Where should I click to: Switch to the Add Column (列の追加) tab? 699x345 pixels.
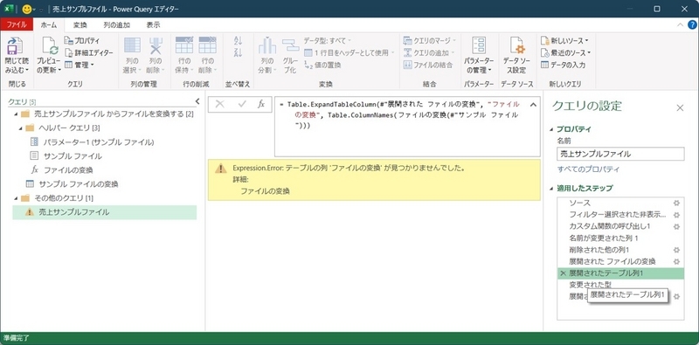tap(117, 25)
